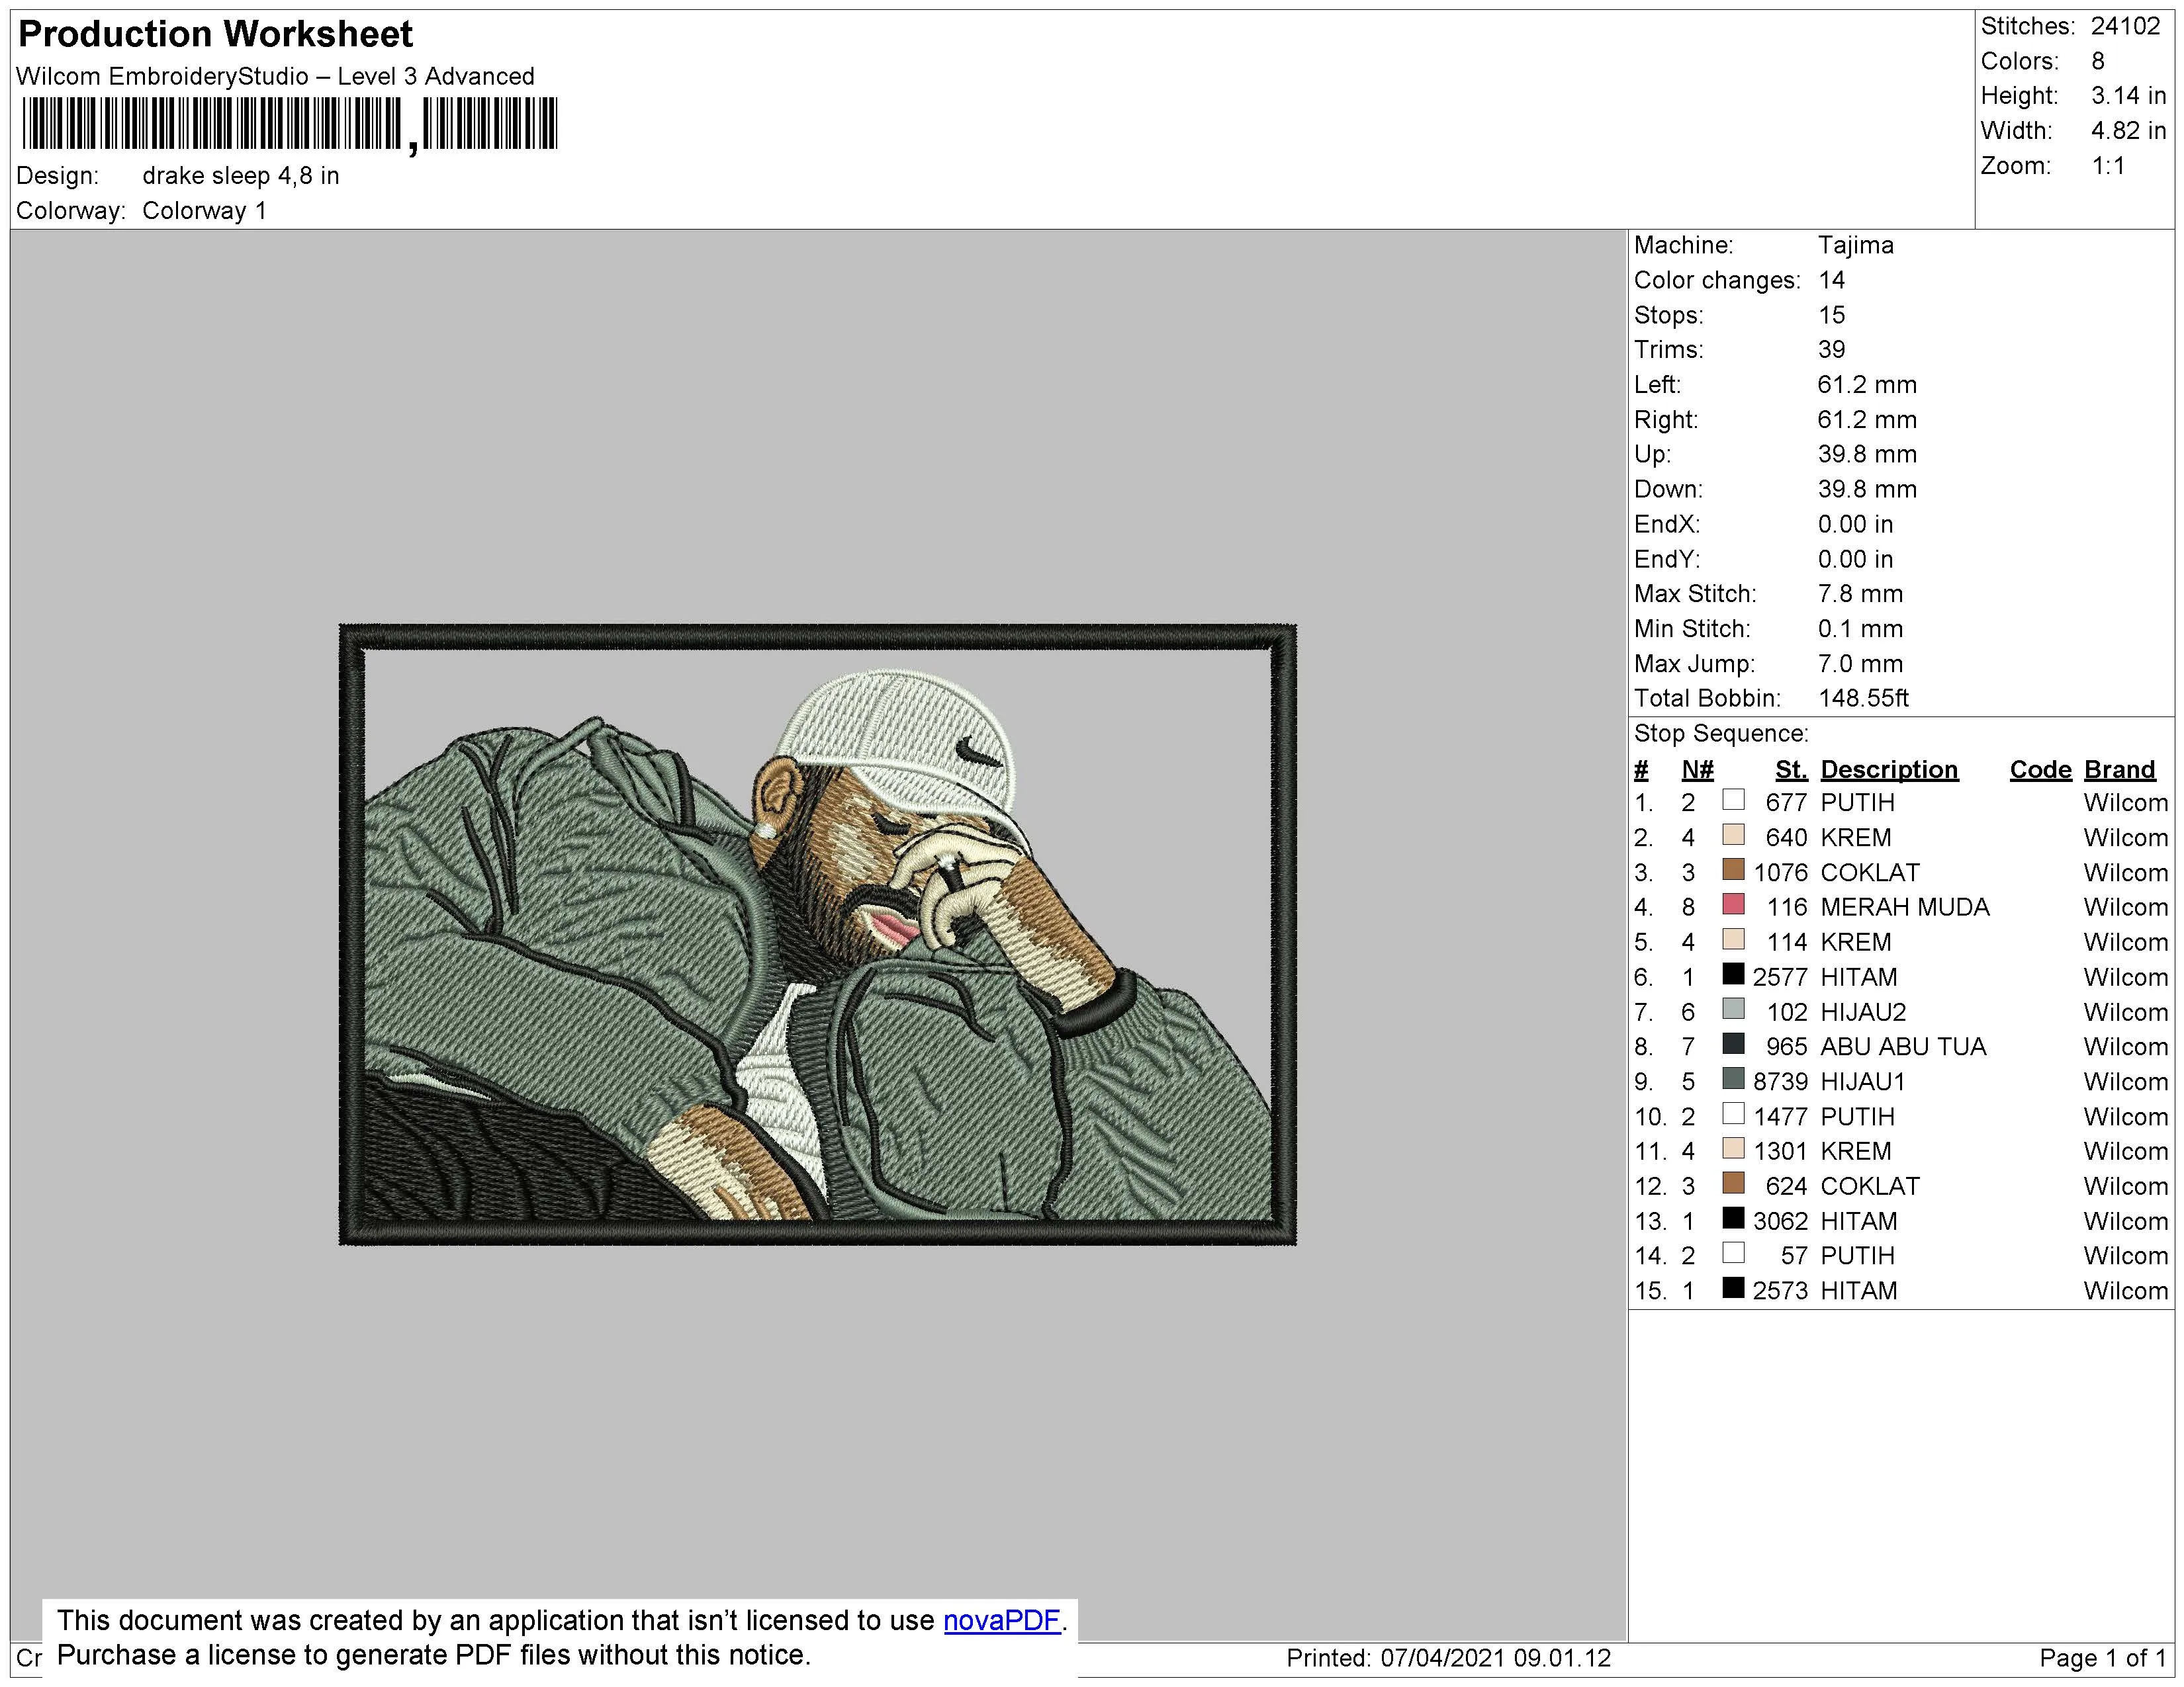Select the Down value 39.8 mm
The image size is (2184, 1687).
click(x=1867, y=489)
